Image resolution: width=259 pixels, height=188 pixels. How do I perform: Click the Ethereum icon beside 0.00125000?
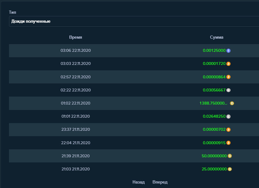229,51
